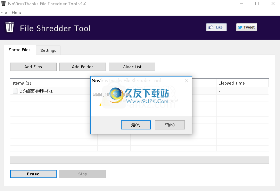The image size is (280, 191).
Task: Select the Shred Files tab
Action: coord(20,50)
